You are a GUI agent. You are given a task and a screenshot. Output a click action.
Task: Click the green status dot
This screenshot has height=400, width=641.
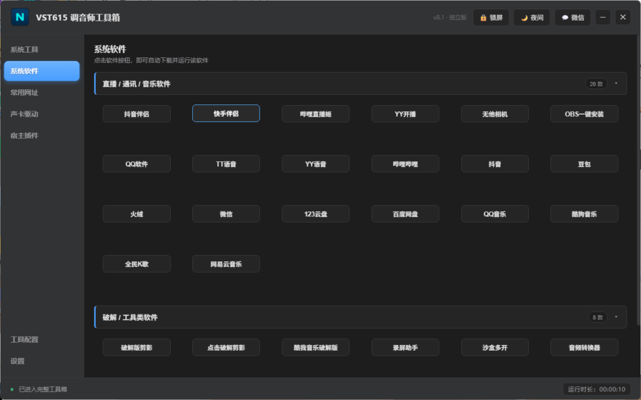[12, 389]
